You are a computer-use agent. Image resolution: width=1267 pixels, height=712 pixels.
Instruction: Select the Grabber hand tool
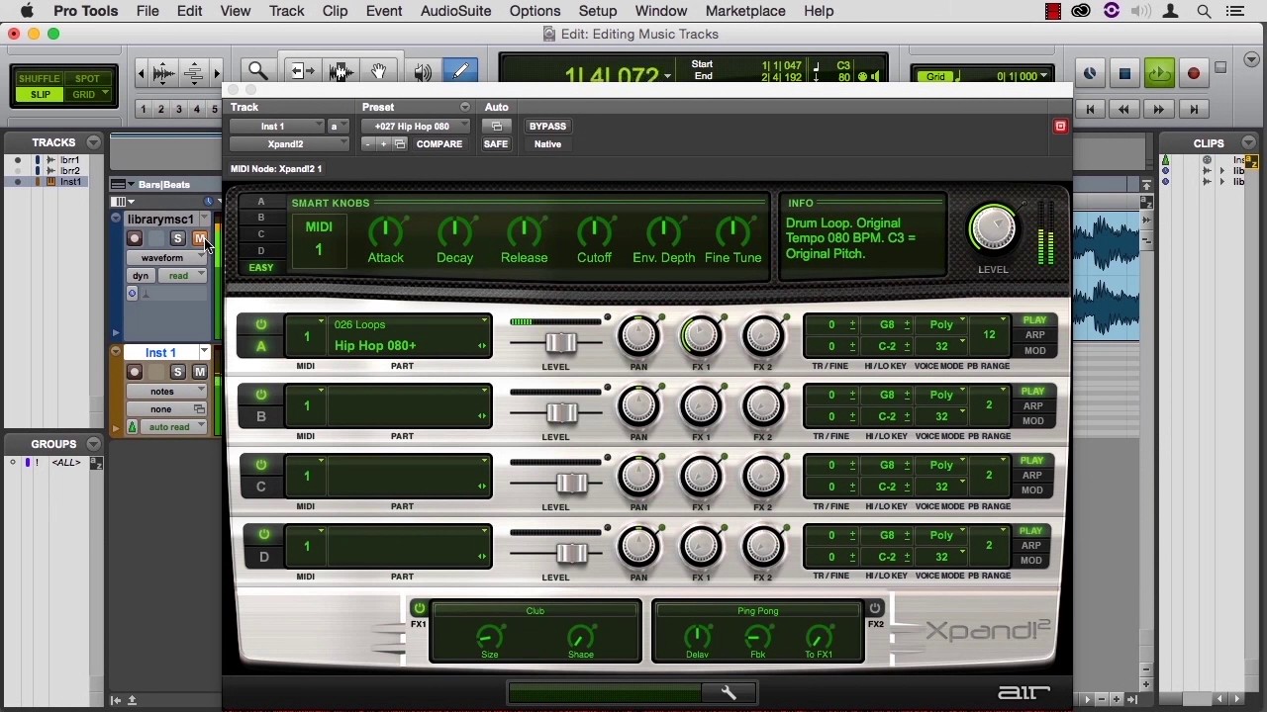click(378, 71)
